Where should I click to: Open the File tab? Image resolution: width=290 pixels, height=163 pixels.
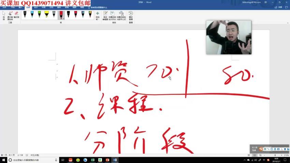[x=4, y=7]
